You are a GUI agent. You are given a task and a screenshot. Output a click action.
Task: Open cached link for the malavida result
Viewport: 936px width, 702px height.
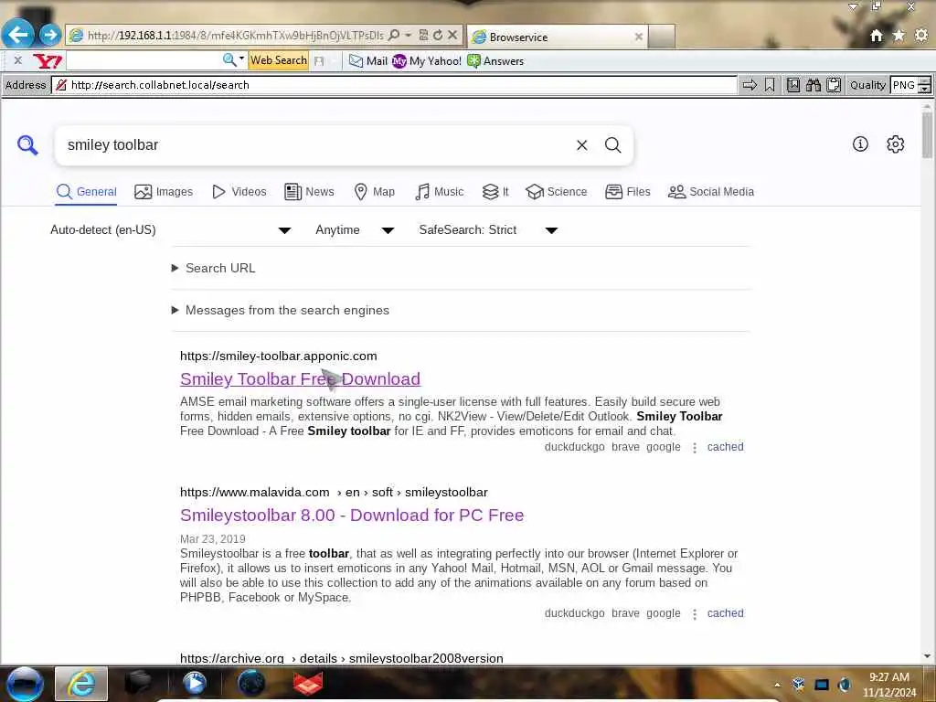tap(725, 613)
